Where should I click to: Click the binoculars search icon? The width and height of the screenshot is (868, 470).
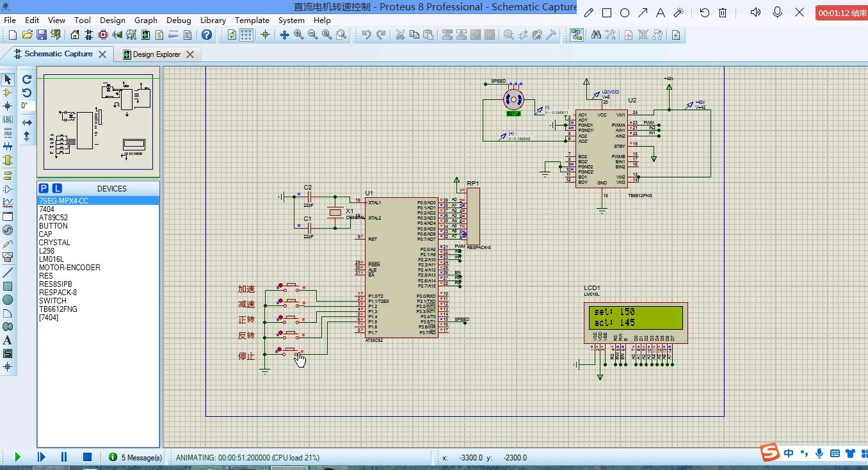point(596,35)
